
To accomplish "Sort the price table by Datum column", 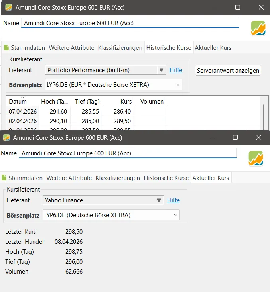I will [x=18, y=102].
